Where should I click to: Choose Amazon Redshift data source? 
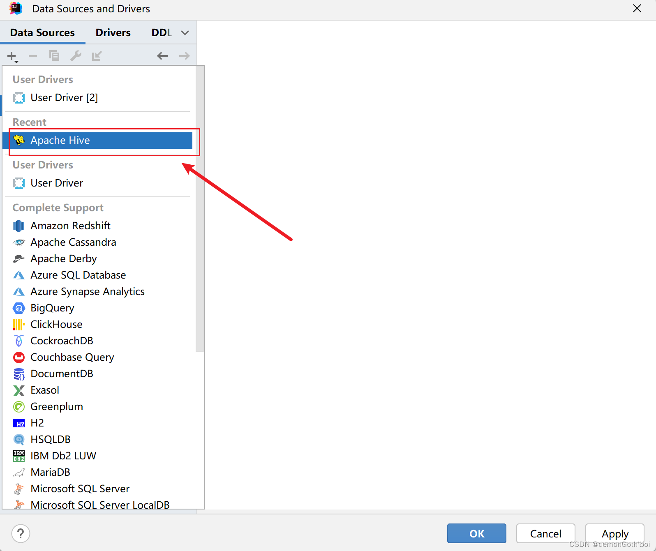tap(97, 226)
